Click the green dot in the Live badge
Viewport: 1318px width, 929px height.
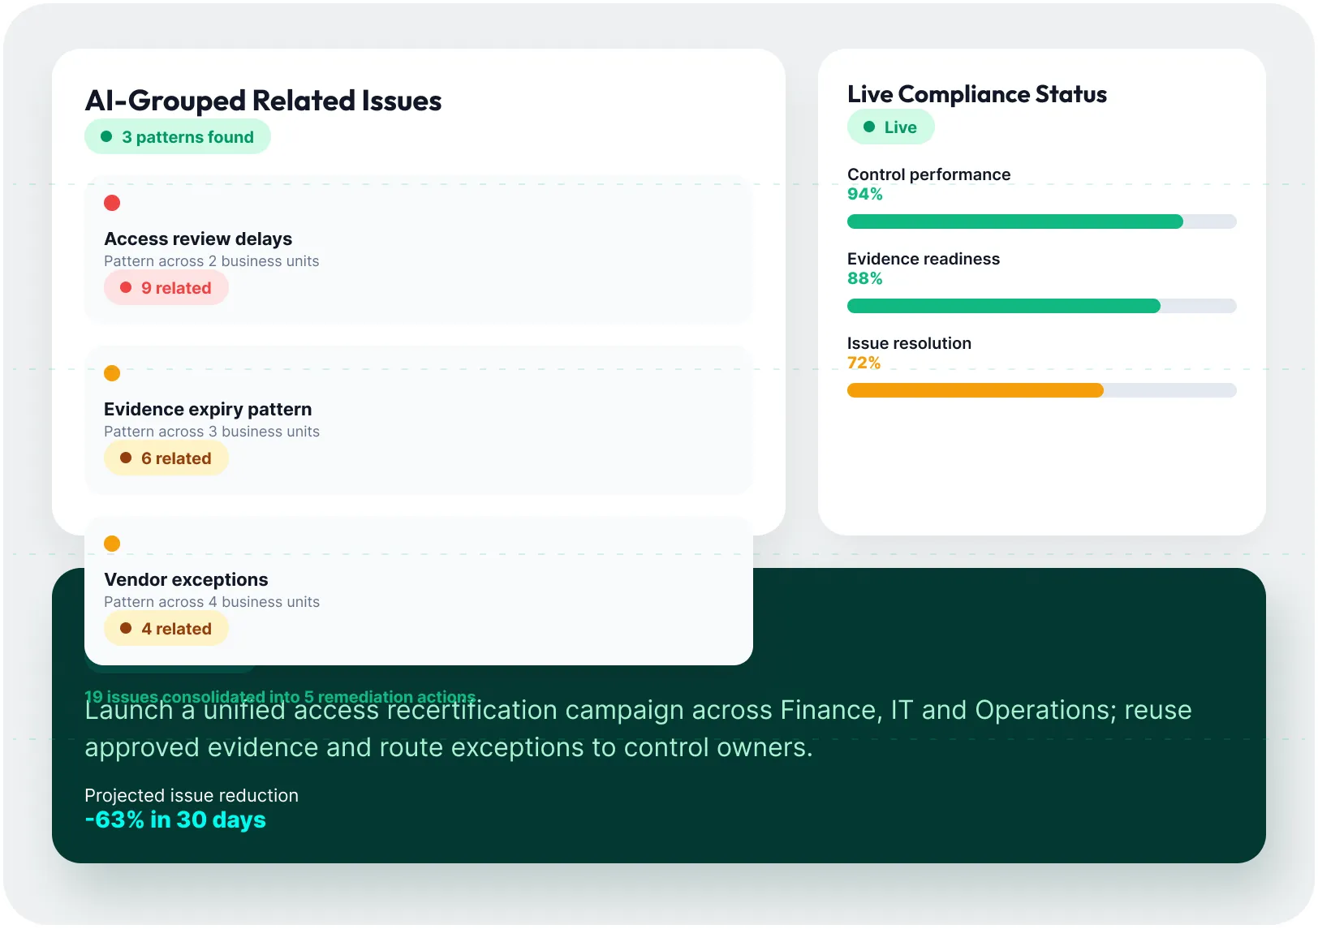869,127
